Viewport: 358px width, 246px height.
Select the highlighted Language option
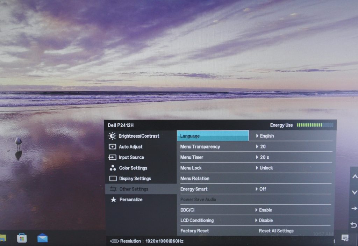coord(213,136)
